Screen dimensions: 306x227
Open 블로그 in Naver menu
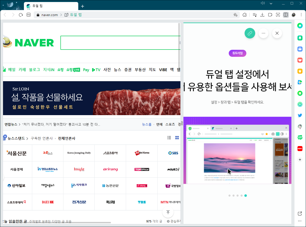[x=34, y=70]
